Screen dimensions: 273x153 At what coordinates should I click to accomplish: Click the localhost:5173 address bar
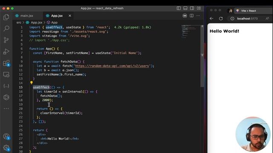[x=247, y=19]
